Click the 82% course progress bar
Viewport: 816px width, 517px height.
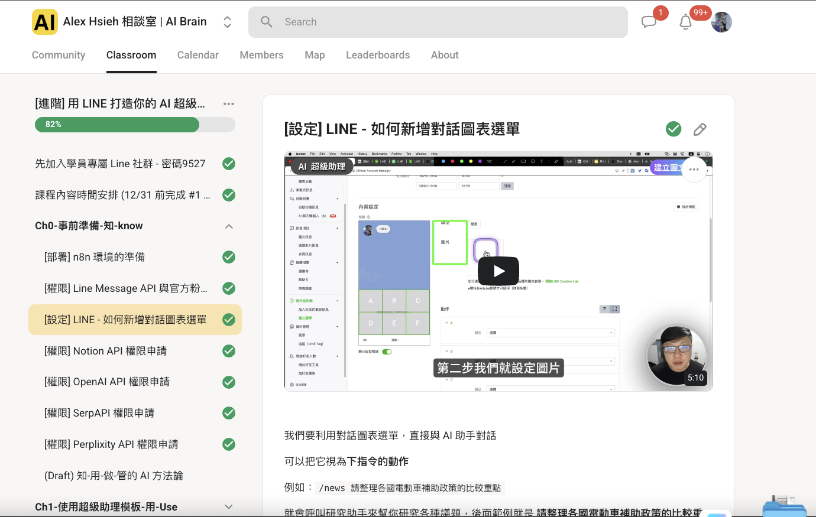click(x=135, y=125)
